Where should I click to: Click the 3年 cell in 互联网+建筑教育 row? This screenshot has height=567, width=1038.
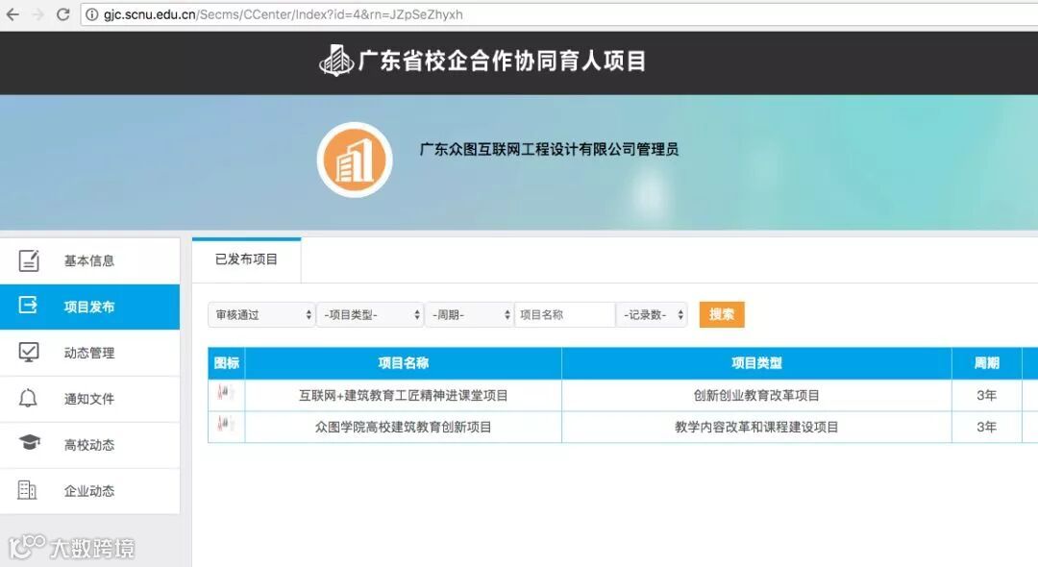tap(986, 396)
